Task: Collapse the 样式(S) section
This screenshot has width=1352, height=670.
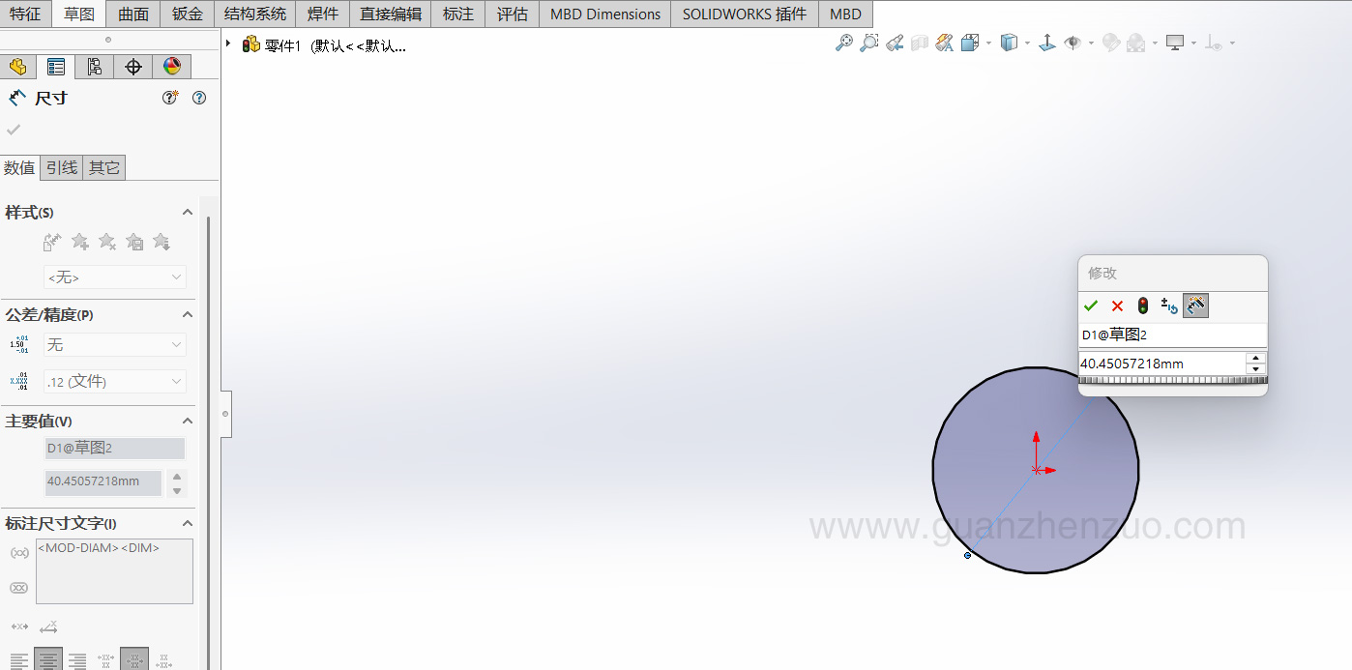Action: click(x=188, y=213)
